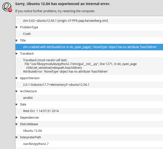This screenshot has width=163, height=149.
Task: Collapse the ApportVersion section triangle
Action: (16, 78)
